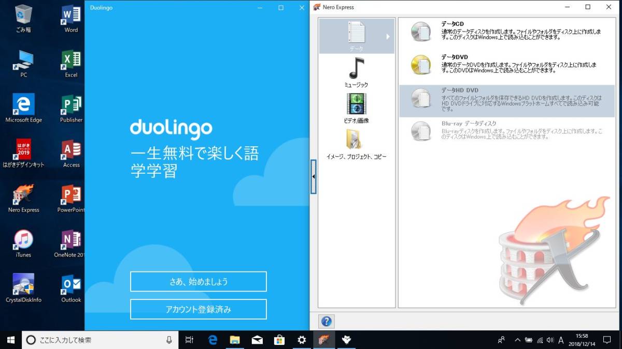Click the Nero Express taskbar icon
Image resolution: width=622 pixels, height=349 pixels.
[x=323, y=340]
